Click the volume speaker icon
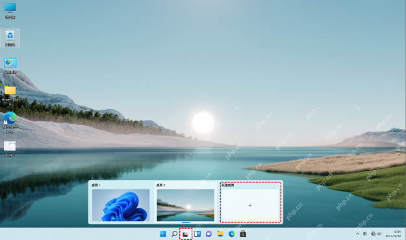The height and width of the screenshot is (240, 406). [379, 234]
